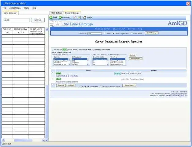192x147 pixels.
Task: Select Cellular Component in Ontology list
Action: (x=118, y=62)
